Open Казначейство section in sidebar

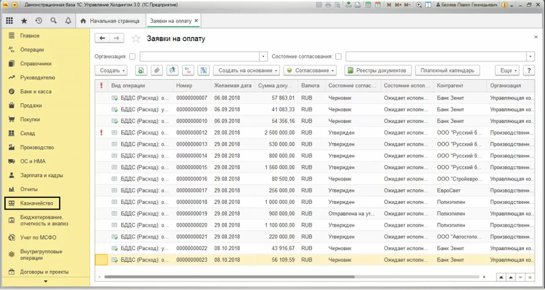(x=36, y=203)
